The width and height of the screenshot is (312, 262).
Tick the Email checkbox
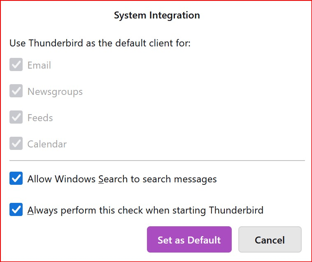(x=16, y=65)
